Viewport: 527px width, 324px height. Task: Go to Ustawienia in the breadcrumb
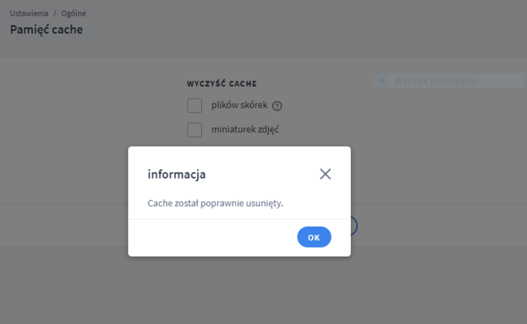29,13
